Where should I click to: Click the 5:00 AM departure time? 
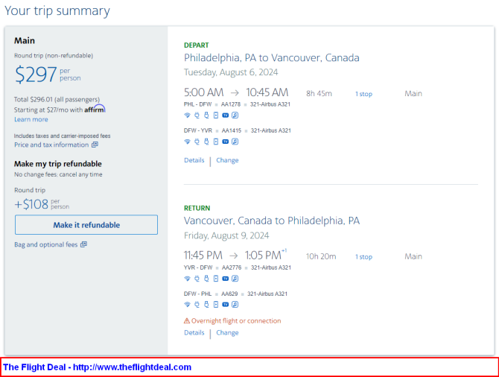coord(203,92)
